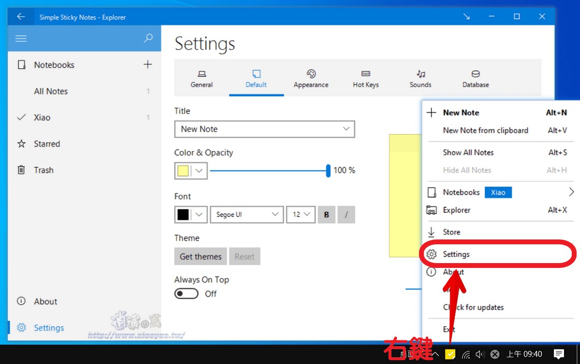Viewport: 580px width, 364px height.
Task: Open the Segoe UI font family dropdown
Action: pos(247,215)
